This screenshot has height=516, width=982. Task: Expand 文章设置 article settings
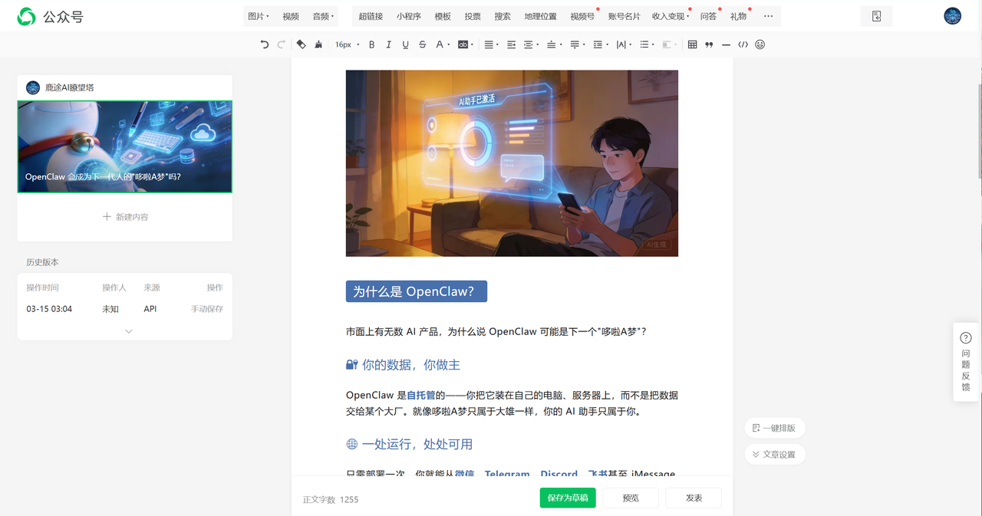[x=775, y=455]
